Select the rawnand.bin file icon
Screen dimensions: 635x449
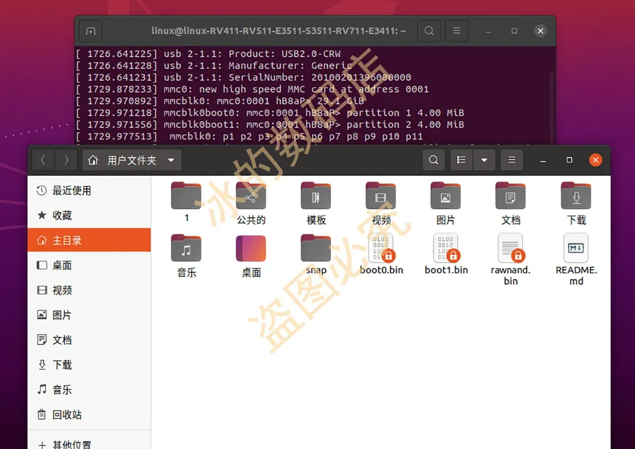point(510,249)
